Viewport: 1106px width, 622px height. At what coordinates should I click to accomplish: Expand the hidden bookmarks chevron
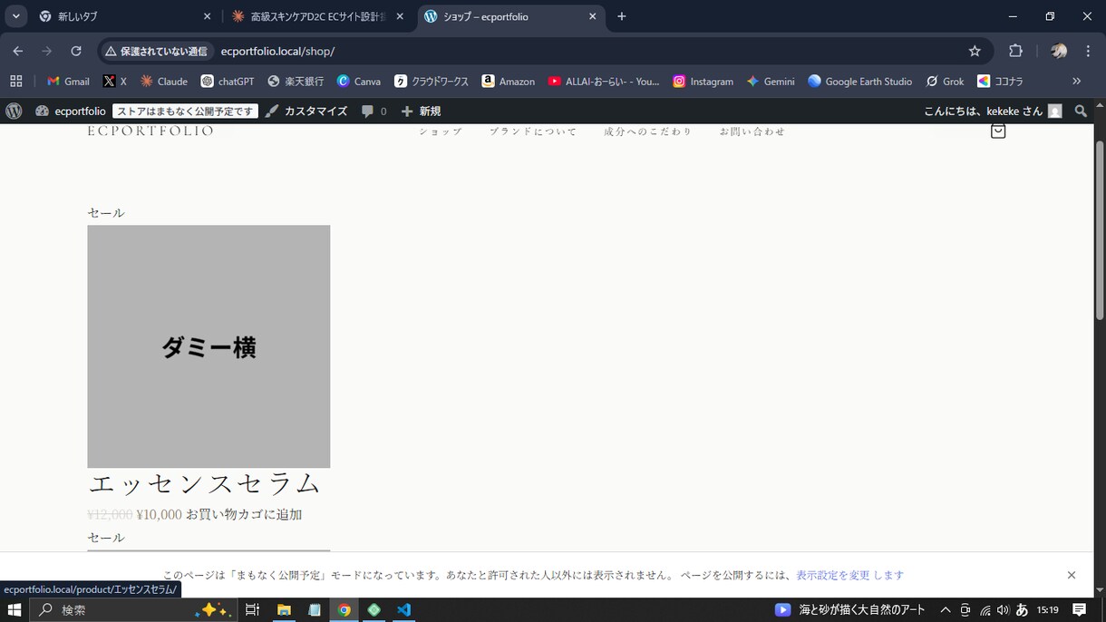pos(1076,81)
